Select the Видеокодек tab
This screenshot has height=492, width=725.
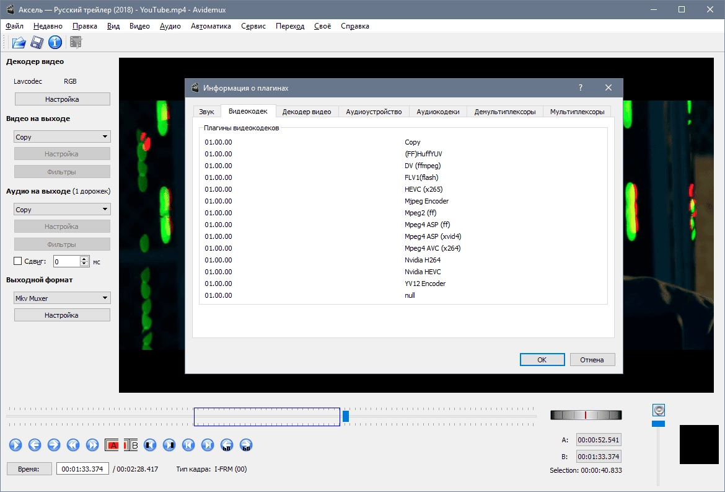248,111
